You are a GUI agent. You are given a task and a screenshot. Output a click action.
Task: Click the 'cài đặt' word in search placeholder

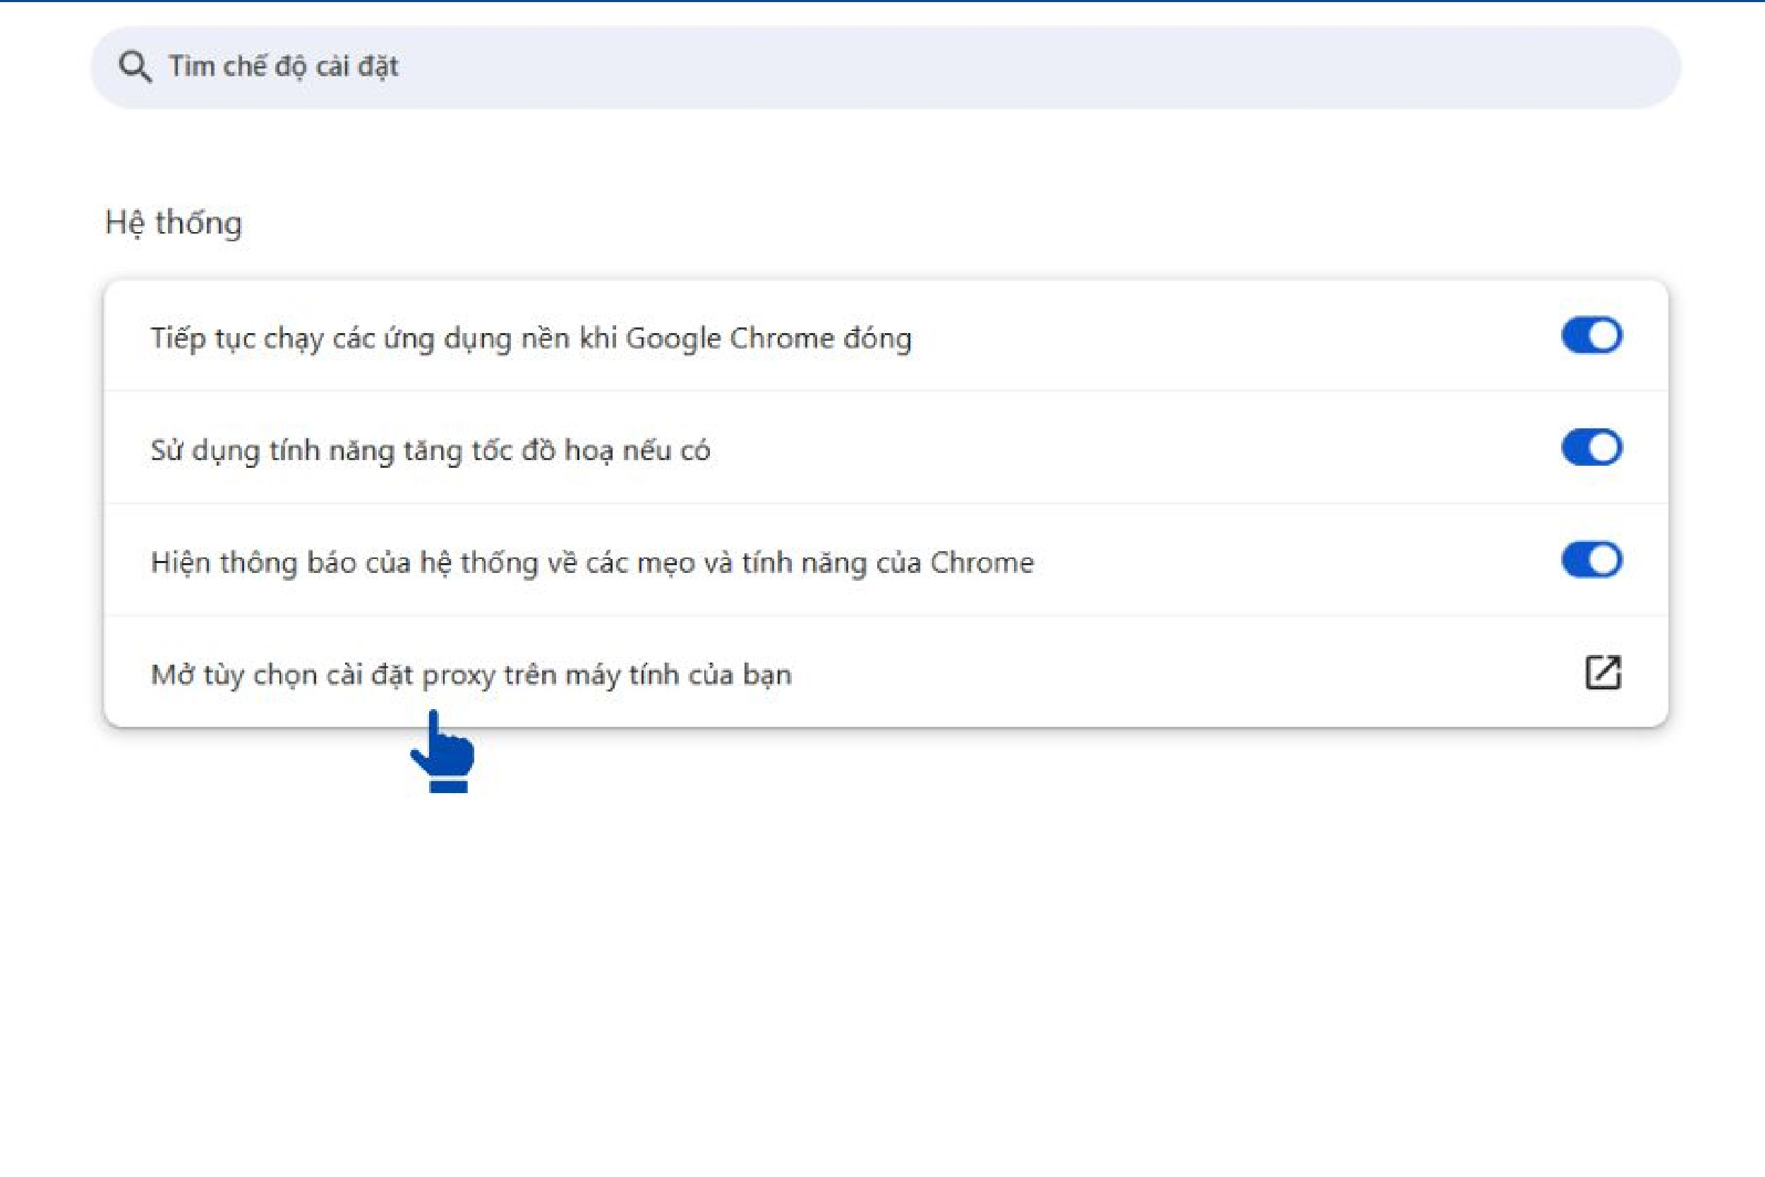tap(356, 67)
